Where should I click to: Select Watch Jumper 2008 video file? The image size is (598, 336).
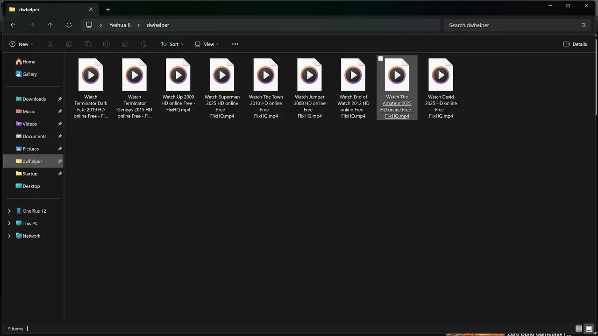(310, 88)
